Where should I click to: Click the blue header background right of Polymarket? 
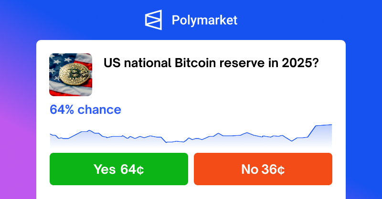coord(310,20)
